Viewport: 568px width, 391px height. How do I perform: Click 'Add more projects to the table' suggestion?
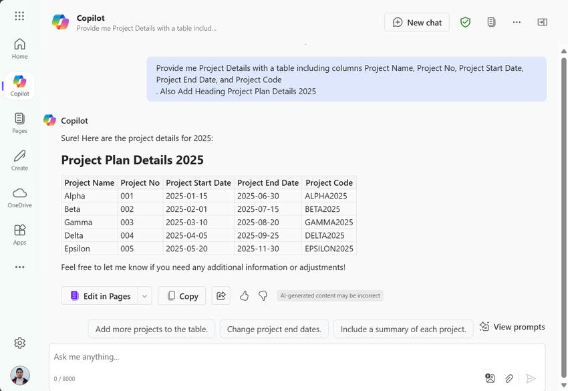152,329
